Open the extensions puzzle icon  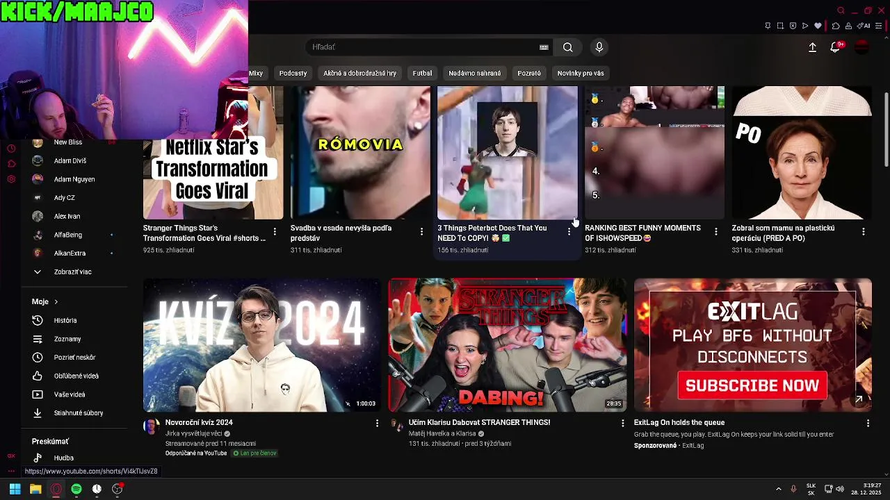tap(836, 26)
